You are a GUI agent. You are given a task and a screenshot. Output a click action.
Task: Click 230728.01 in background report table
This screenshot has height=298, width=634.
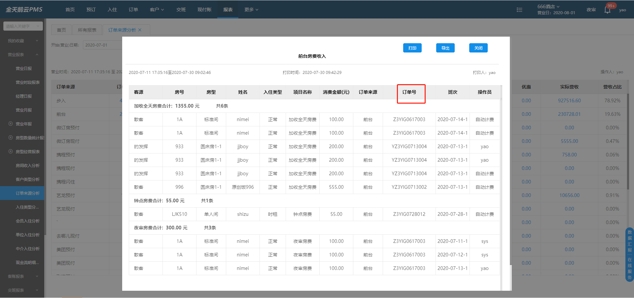569,114
